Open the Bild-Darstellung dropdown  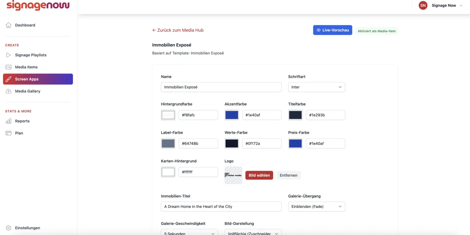point(253,232)
